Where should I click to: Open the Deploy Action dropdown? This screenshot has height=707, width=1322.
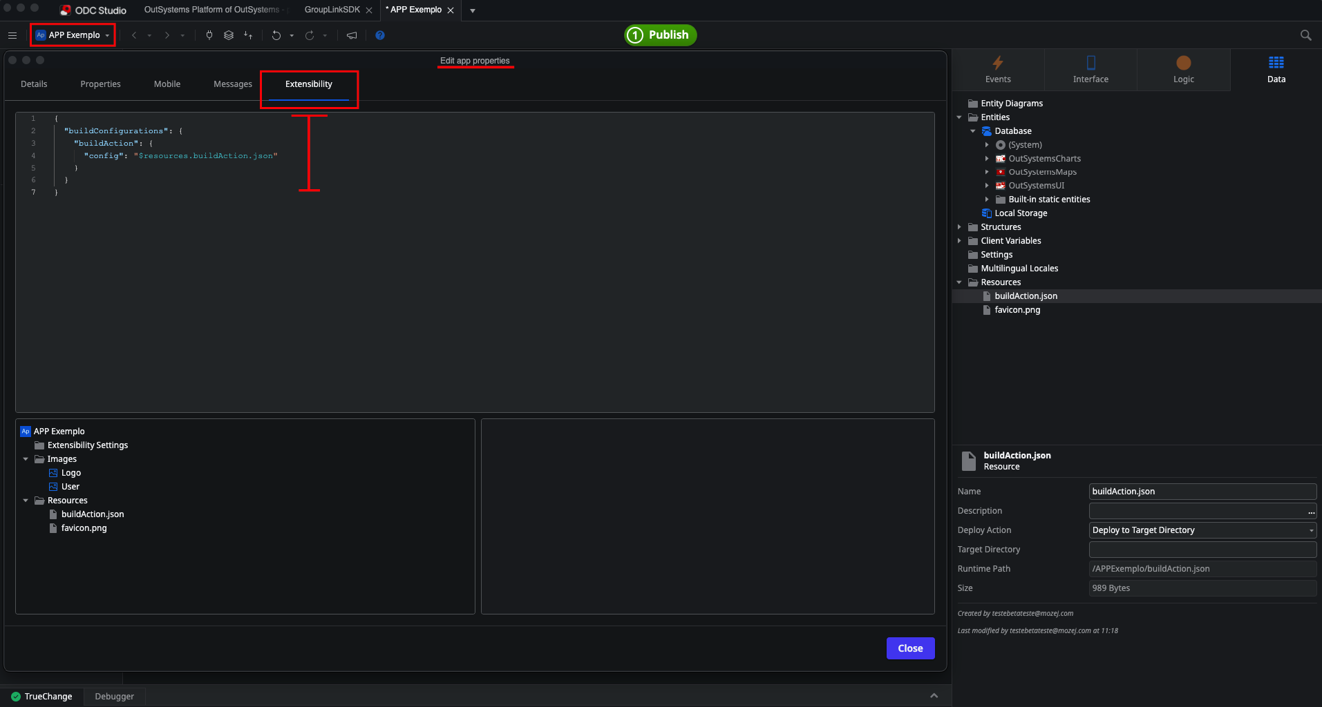(x=1310, y=530)
